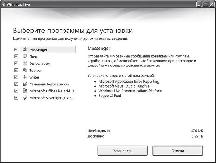Click the Установлено вместе с этой программой text

pos(121,76)
